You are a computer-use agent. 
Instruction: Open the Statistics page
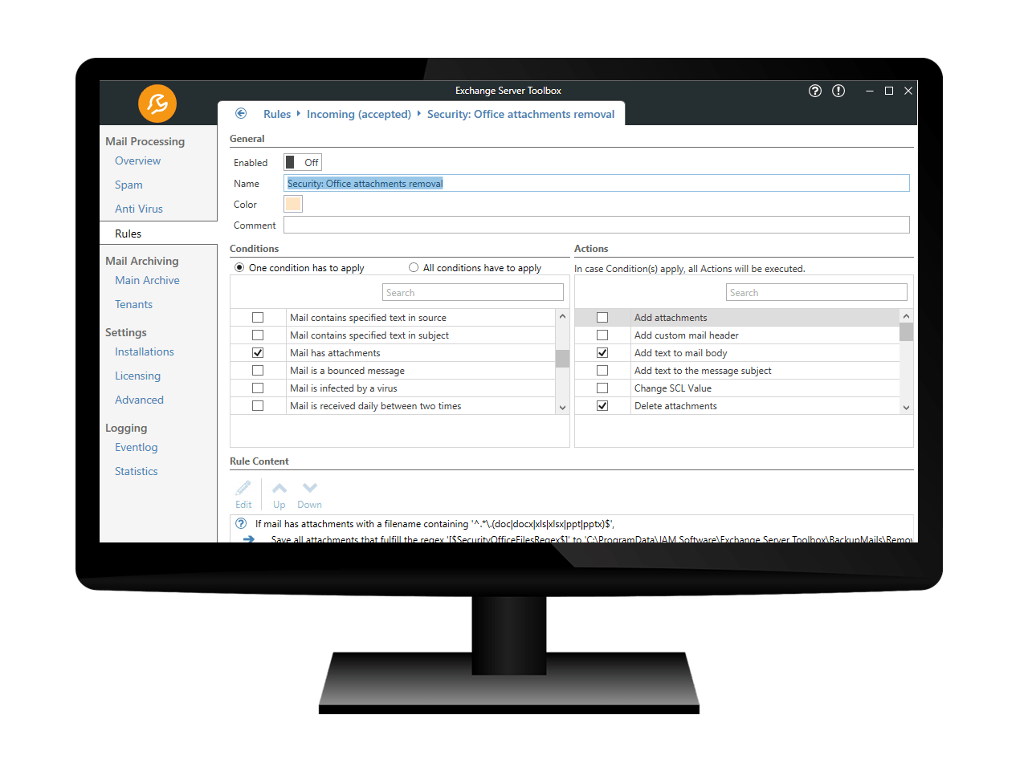137,471
